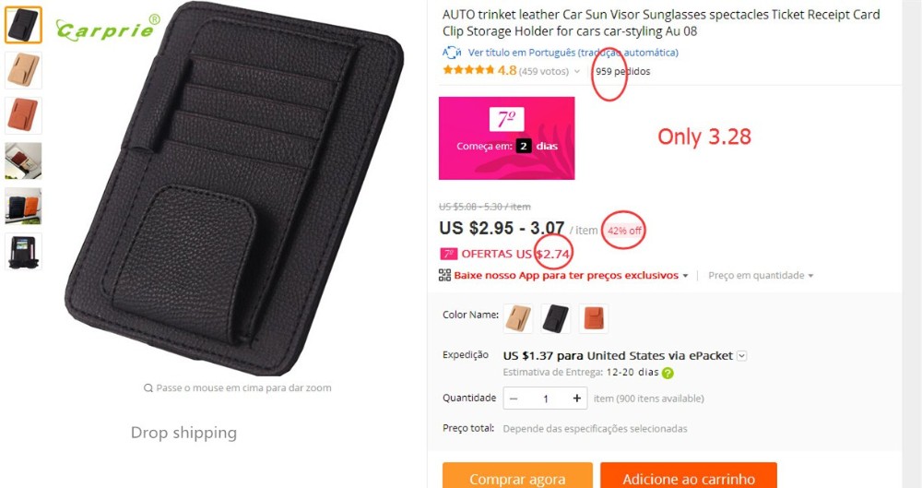Click the 7º OFERTAS badge icon

pyautogui.click(x=449, y=254)
